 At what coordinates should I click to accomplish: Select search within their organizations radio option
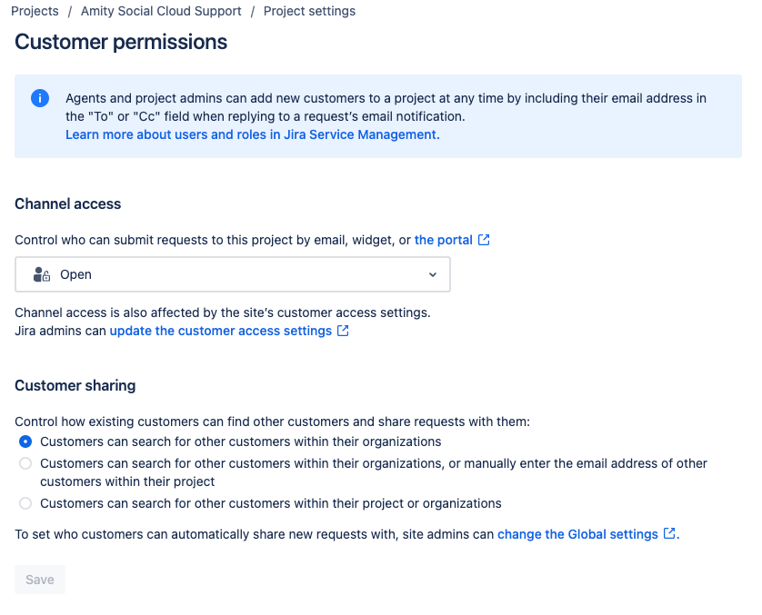pyautogui.click(x=25, y=441)
